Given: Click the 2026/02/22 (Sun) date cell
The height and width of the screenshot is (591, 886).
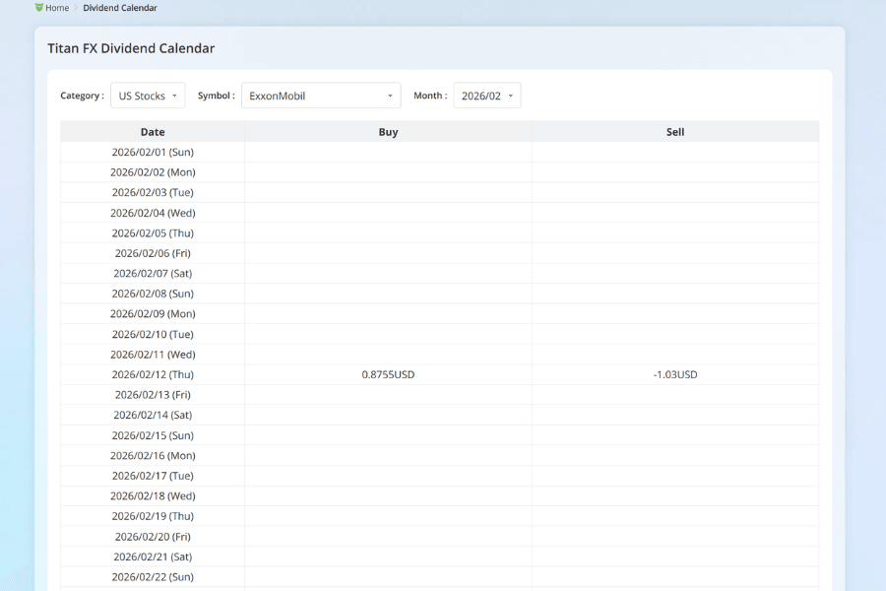Looking at the screenshot, I should coord(153,577).
